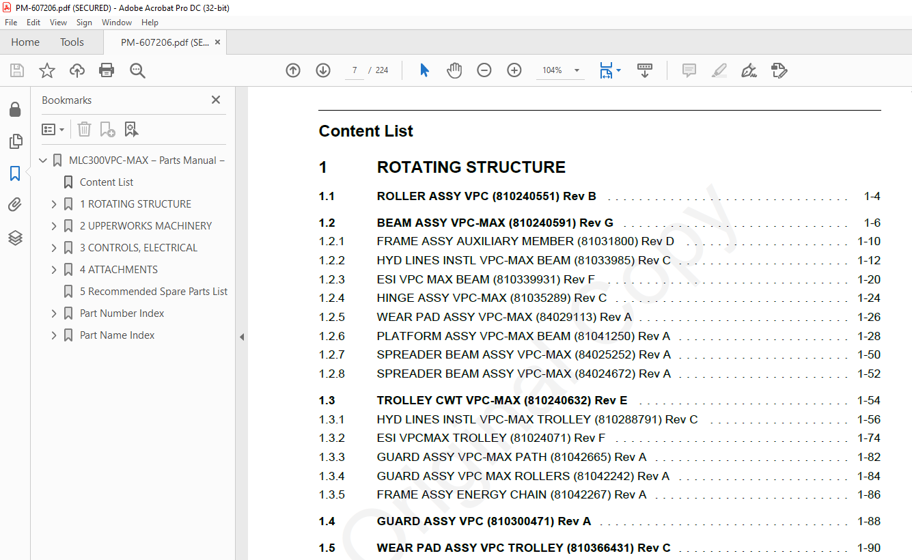
Task: Choose the Selection arrow tool
Action: coord(424,70)
